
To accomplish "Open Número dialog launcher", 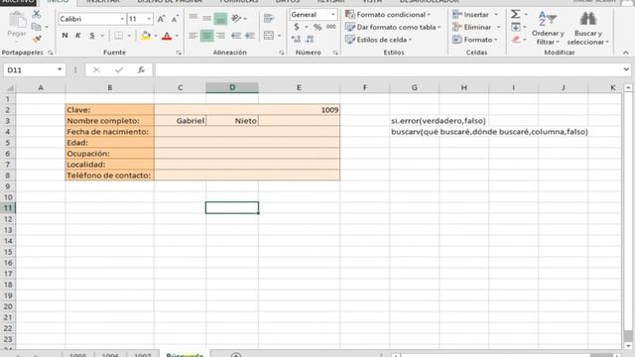I will pos(335,53).
